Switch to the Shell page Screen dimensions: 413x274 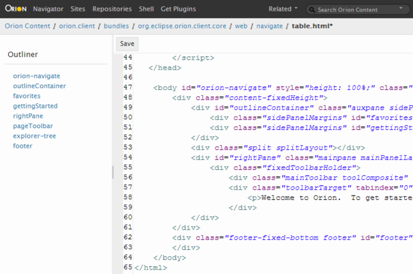point(146,9)
